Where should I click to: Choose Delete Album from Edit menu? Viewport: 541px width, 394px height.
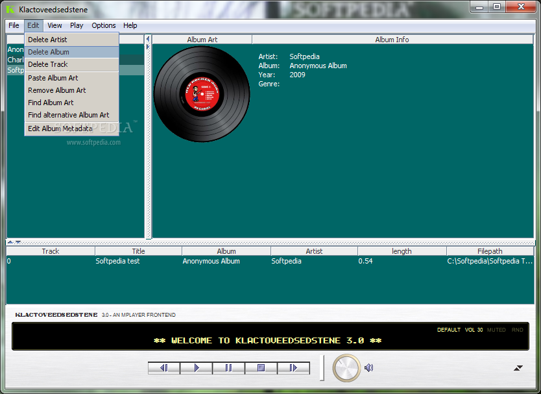click(x=72, y=52)
